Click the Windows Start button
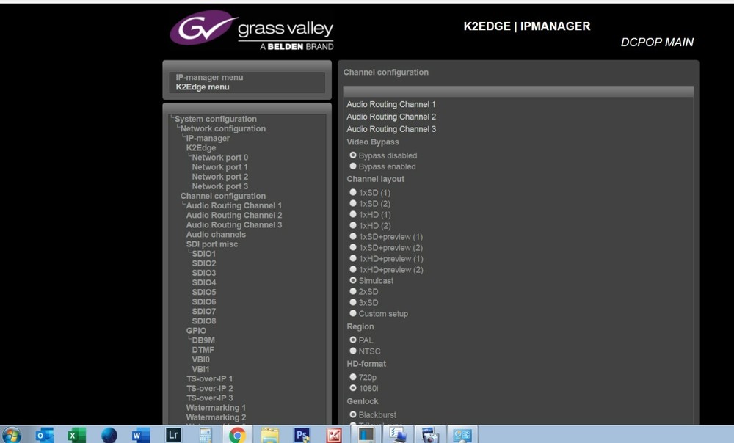 click(x=13, y=433)
